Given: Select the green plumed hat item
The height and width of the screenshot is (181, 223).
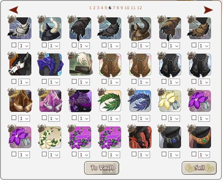Looking at the screenshot, I should click(80, 65).
